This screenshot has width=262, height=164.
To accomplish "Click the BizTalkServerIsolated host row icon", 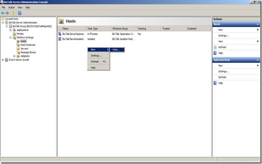I will pos(60,39).
